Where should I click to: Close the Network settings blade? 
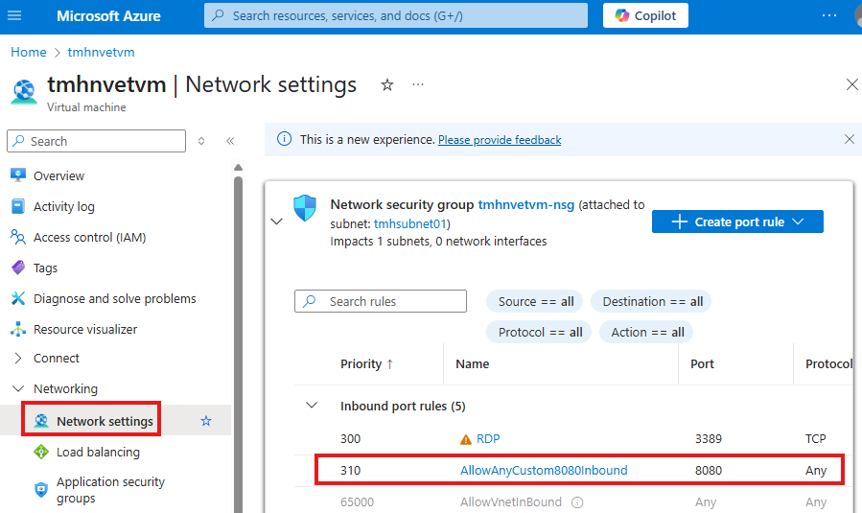851,84
